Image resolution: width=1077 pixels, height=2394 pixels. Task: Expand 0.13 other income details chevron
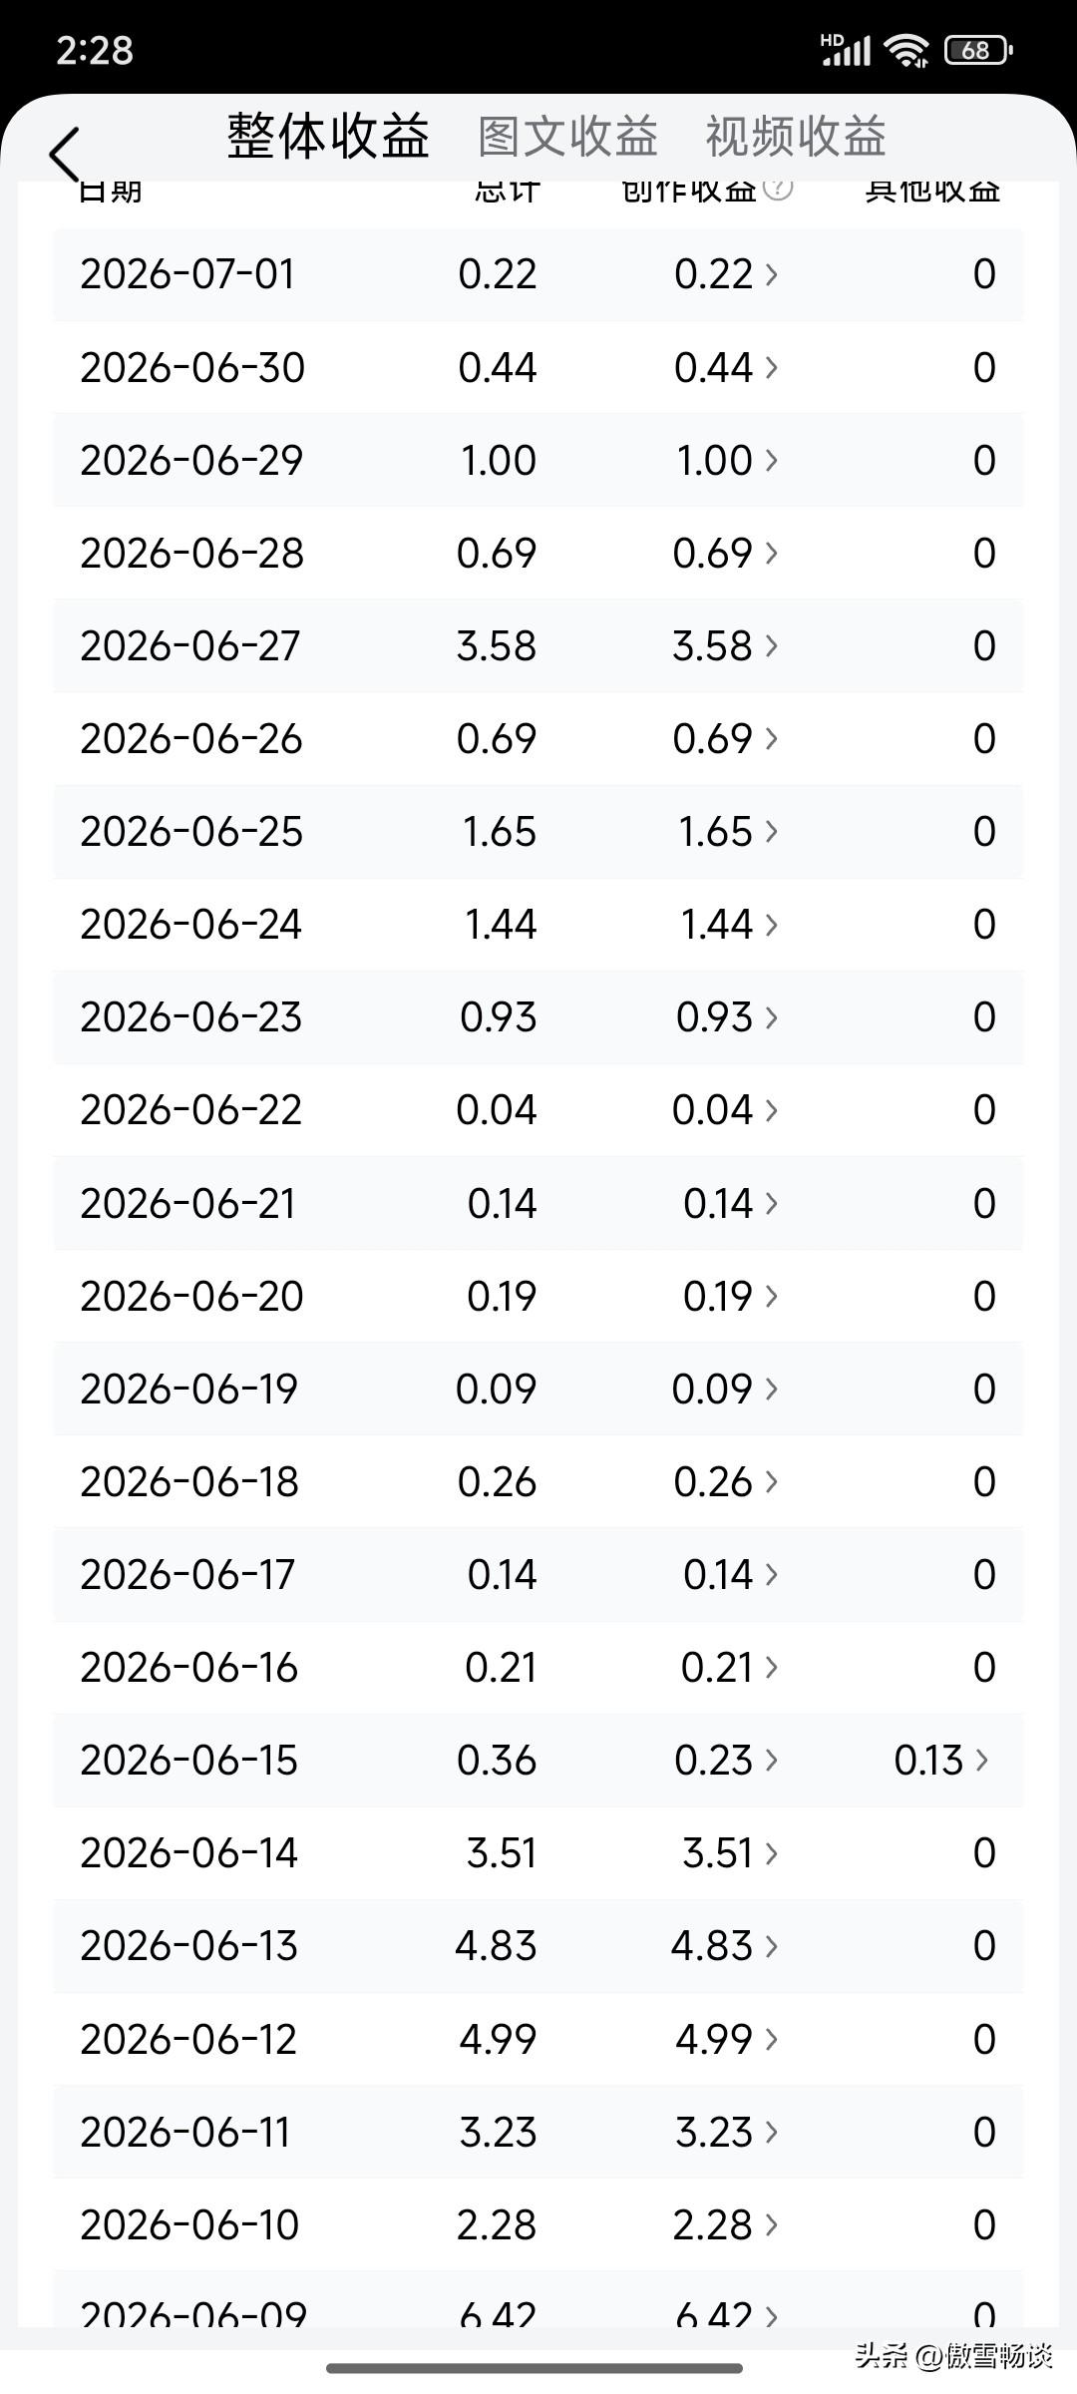[x=982, y=1761]
